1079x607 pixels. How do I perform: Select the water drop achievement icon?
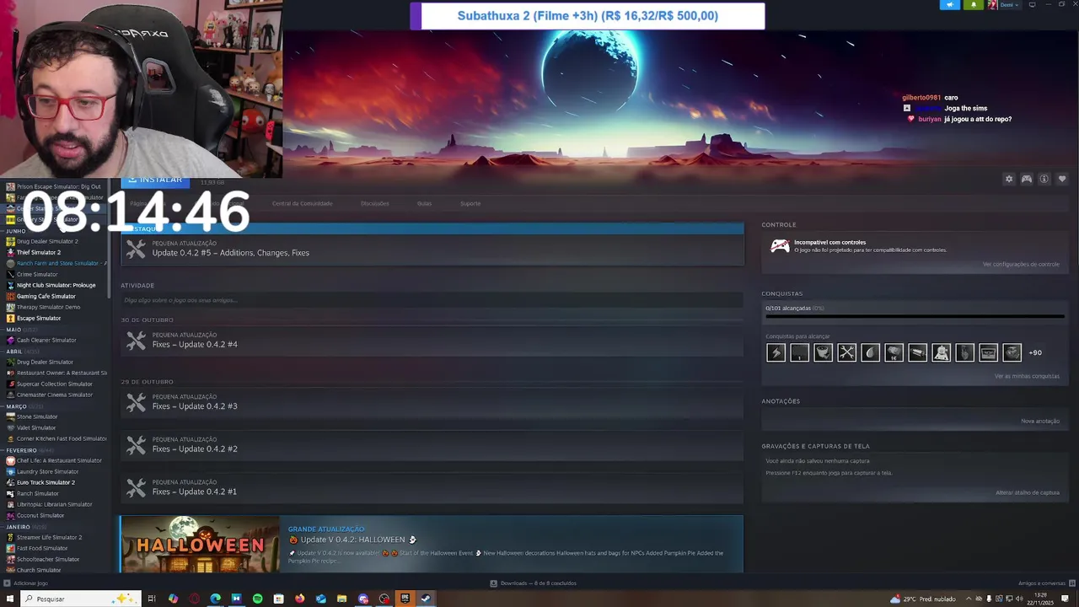pyautogui.click(x=870, y=353)
